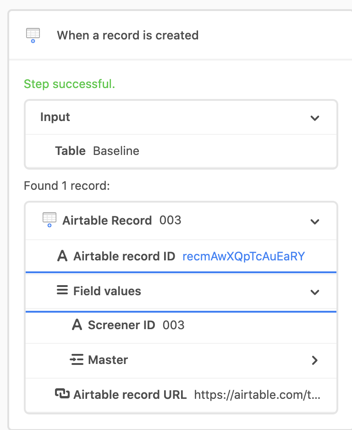Click the list icon beside Field values
This screenshot has height=430, width=352.
[x=62, y=290]
